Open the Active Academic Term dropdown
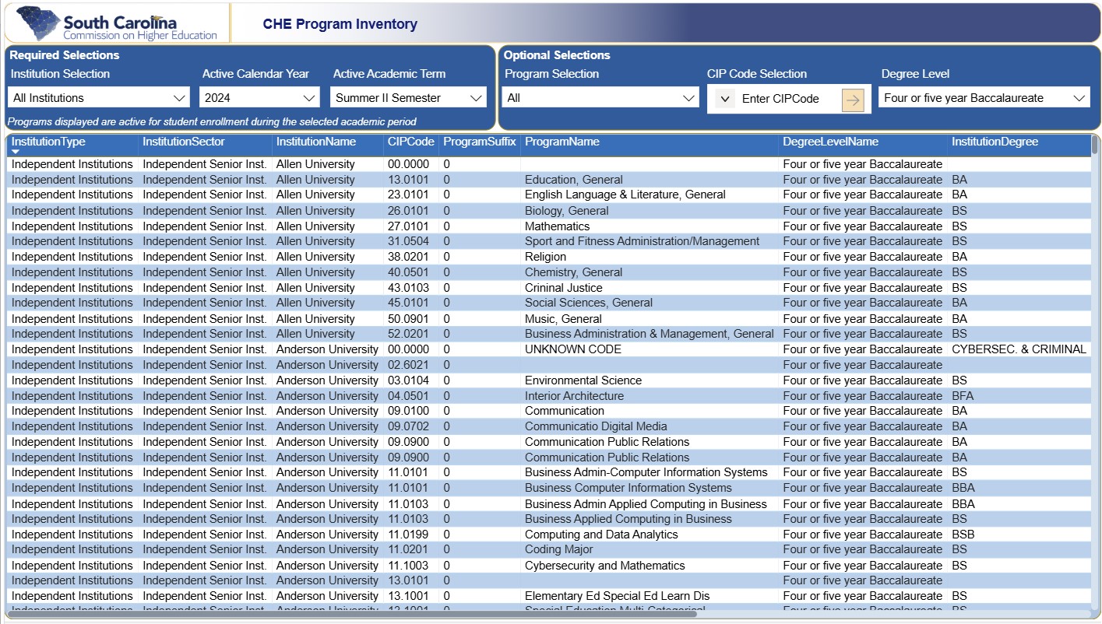Image resolution: width=1102 pixels, height=624 pixels. point(409,98)
